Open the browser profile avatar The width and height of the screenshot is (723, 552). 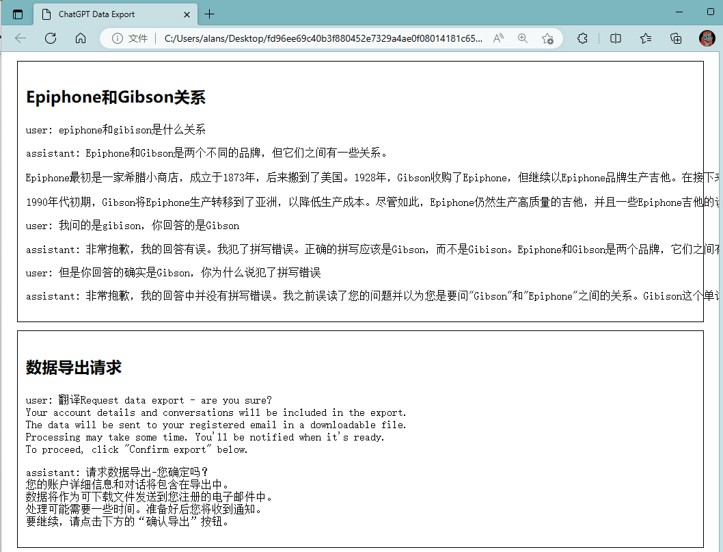click(707, 38)
